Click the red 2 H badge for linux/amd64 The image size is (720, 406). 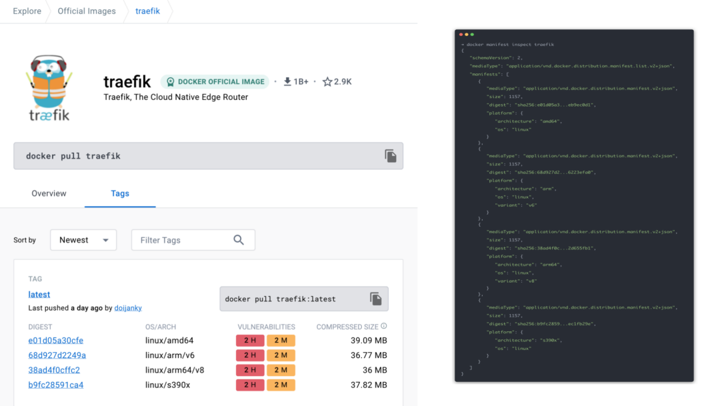point(250,341)
